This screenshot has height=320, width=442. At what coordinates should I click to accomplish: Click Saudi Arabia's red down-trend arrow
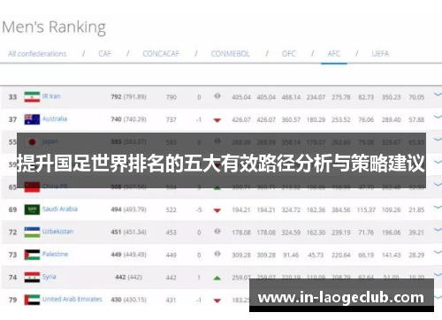(217, 210)
